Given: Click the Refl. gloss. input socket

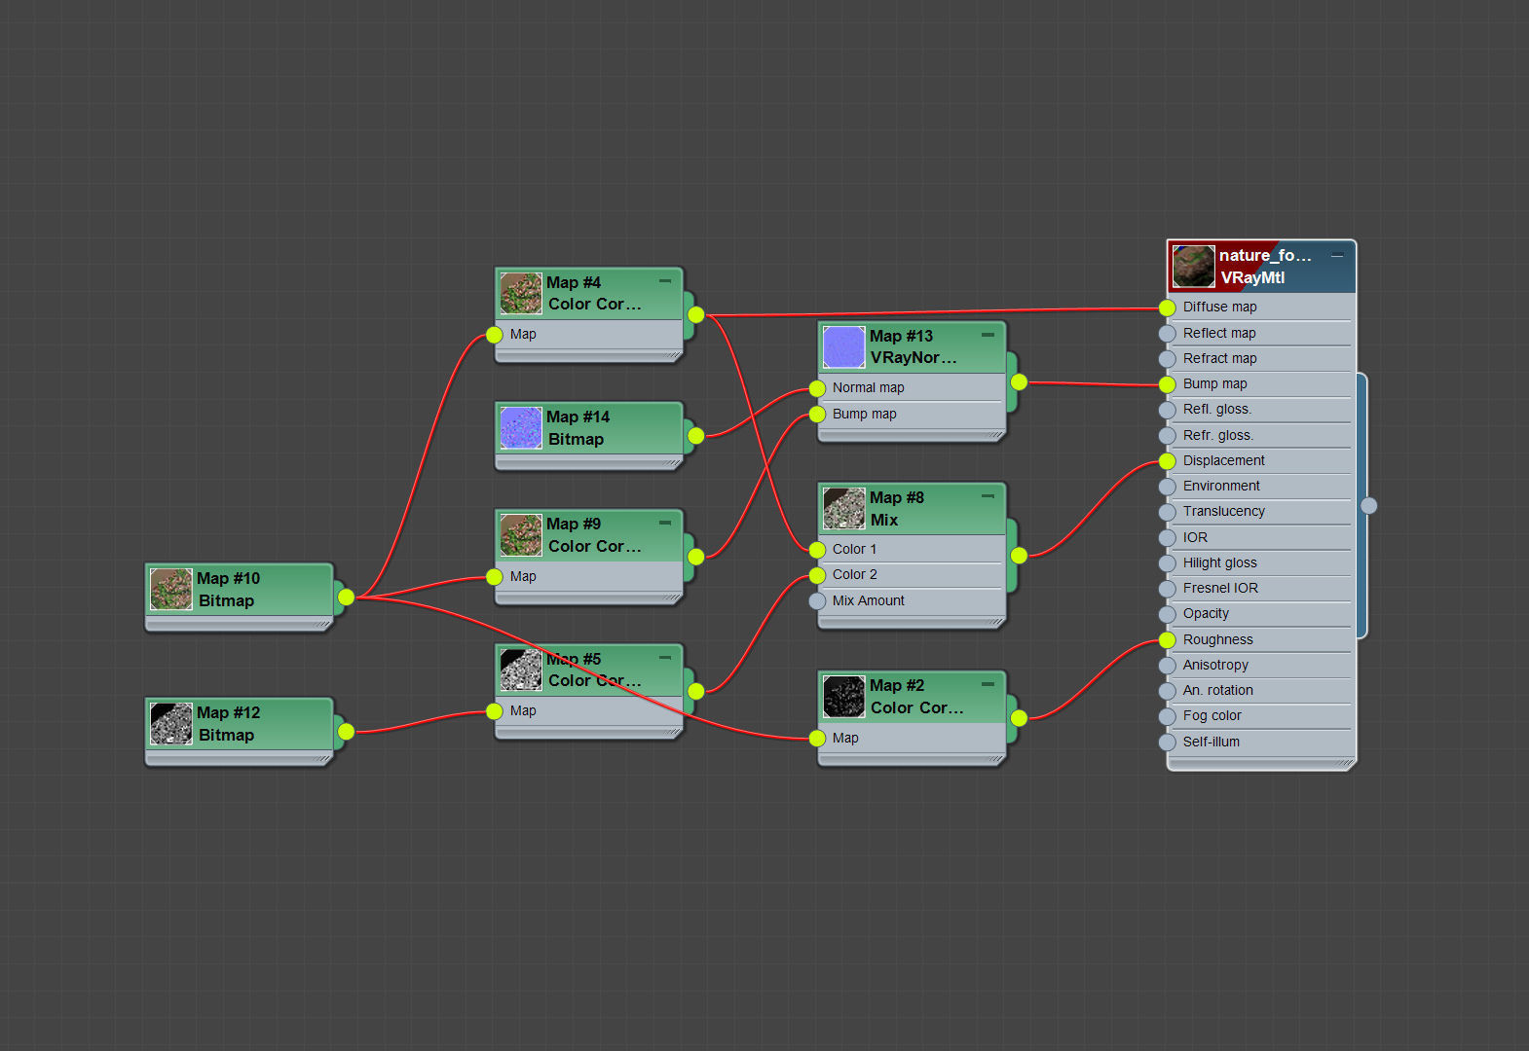Looking at the screenshot, I should (1168, 410).
